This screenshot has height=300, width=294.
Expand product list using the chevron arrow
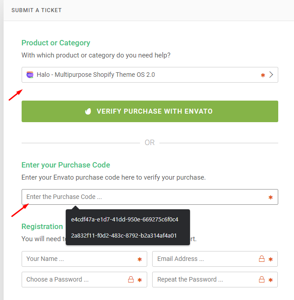coord(271,75)
